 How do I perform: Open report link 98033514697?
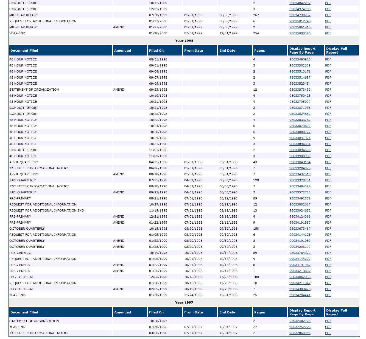tap(300, 77)
